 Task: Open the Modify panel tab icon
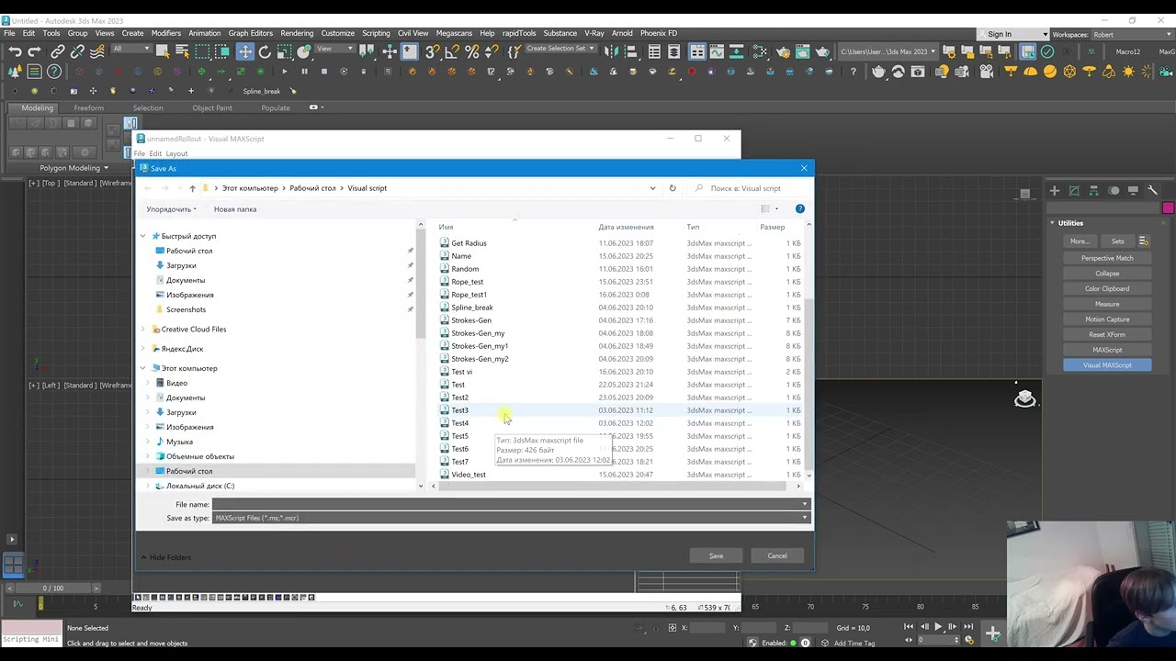pos(1074,190)
